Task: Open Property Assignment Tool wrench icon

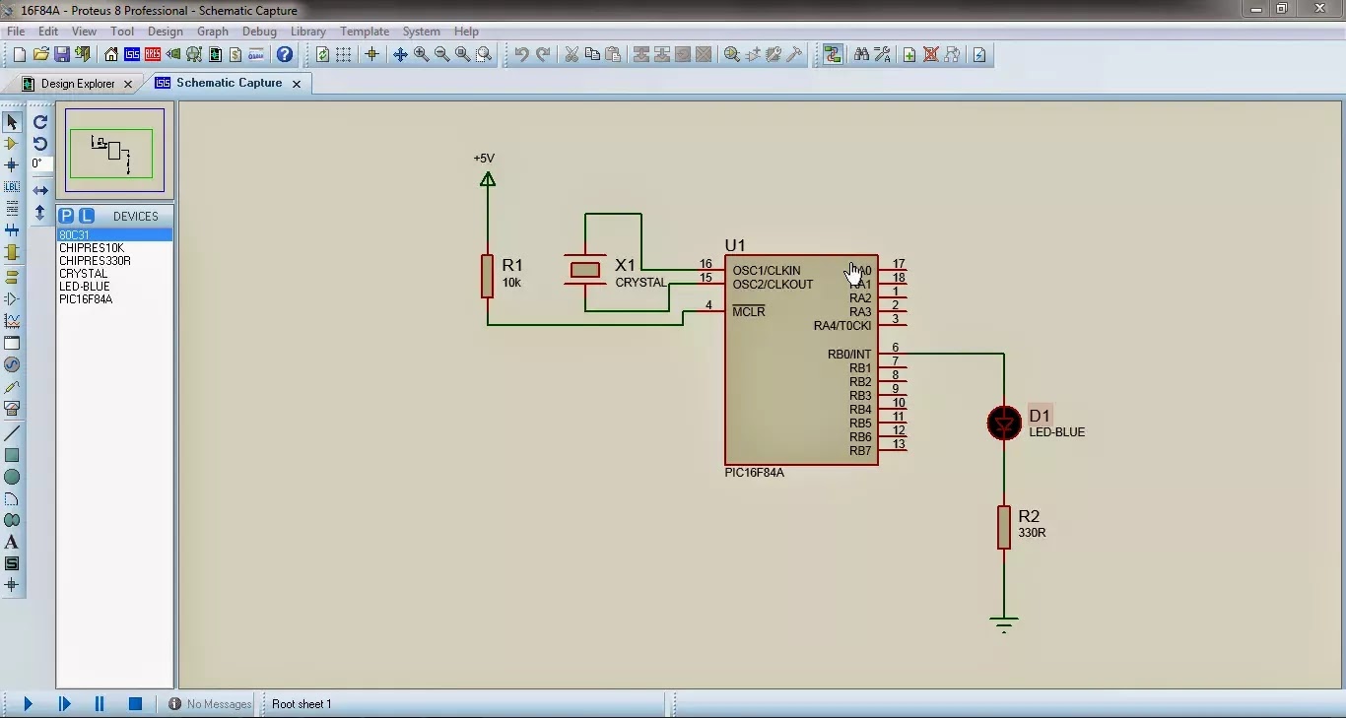Action: (882, 54)
